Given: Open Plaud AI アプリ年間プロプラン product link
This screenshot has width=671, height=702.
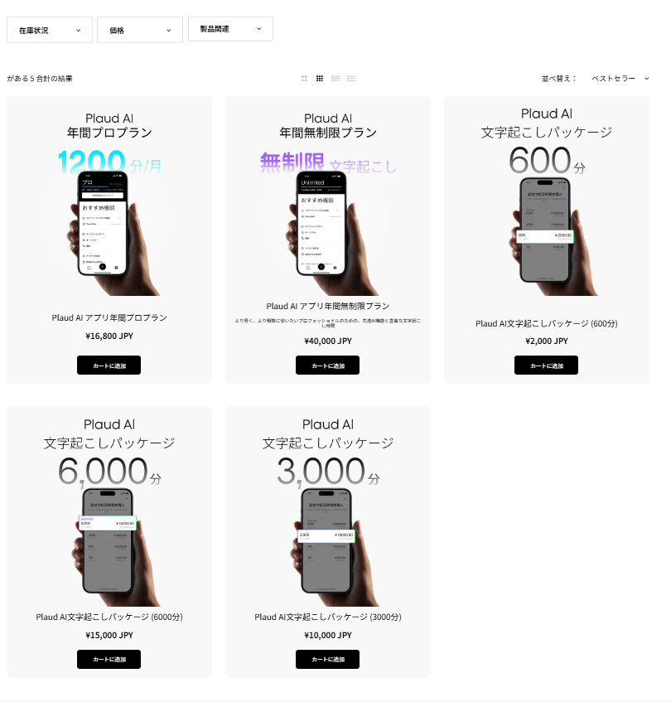Looking at the screenshot, I should click(109, 317).
